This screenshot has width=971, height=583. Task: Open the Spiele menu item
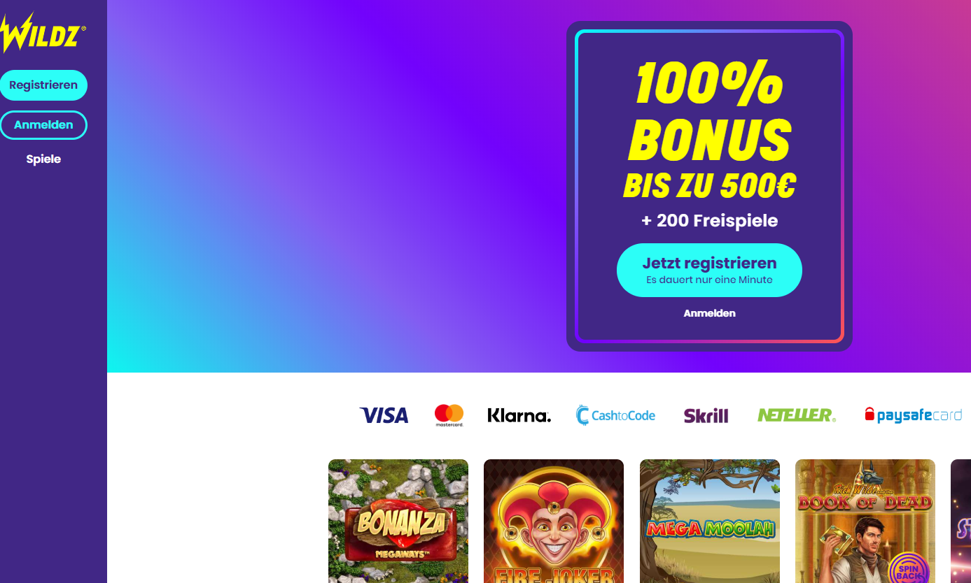43,159
